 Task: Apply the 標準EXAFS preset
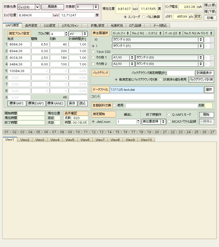pyautogui.click(x=36, y=103)
